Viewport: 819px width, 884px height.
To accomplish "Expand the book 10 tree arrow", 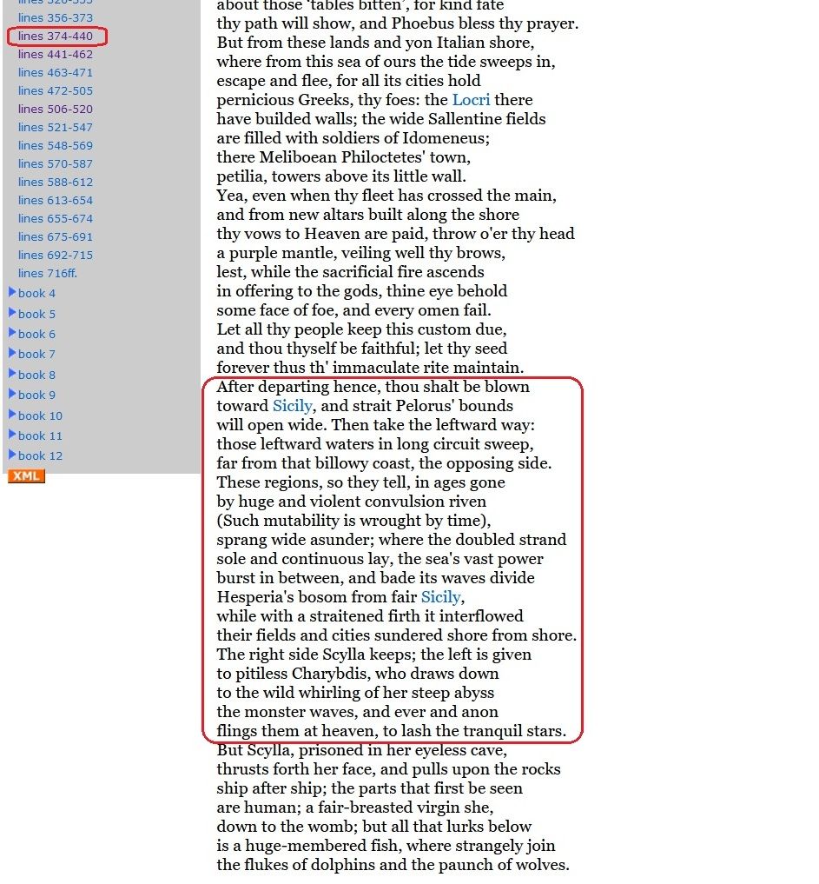I will coord(12,414).
